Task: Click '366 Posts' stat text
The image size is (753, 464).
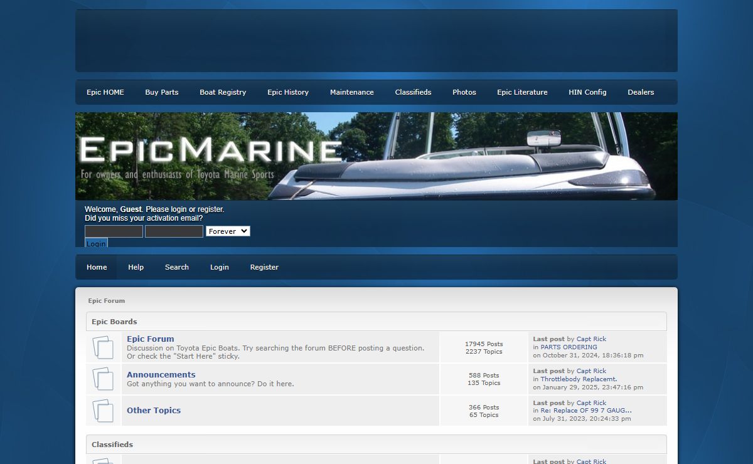Action: (x=484, y=408)
